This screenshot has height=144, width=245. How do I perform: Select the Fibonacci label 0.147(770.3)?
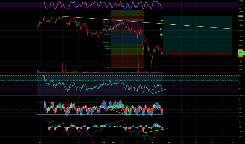click(107, 54)
